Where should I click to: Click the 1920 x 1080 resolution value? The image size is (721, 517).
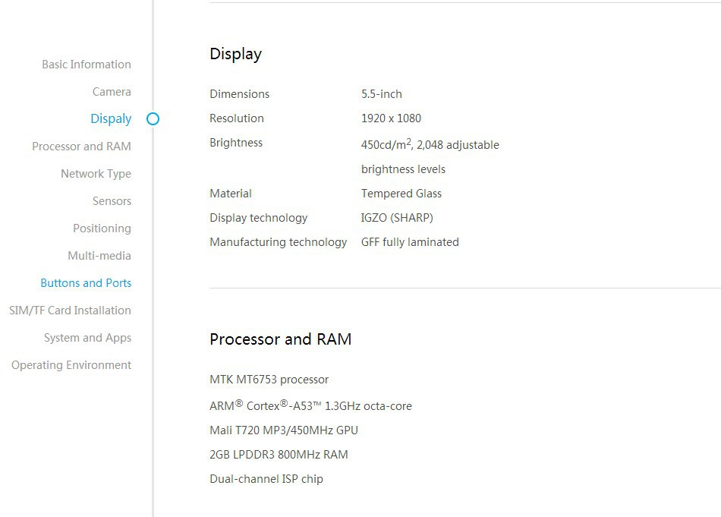[391, 118]
